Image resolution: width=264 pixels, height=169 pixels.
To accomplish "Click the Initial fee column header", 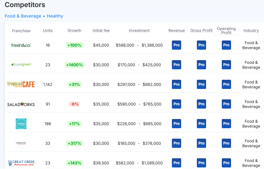I will click(x=101, y=30).
